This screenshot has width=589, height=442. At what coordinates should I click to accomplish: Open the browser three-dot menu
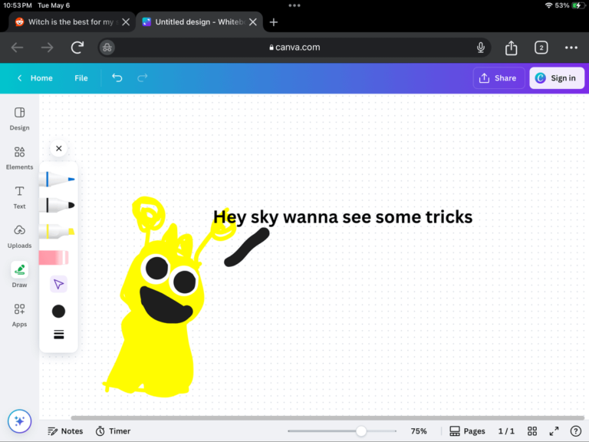point(571,48)
